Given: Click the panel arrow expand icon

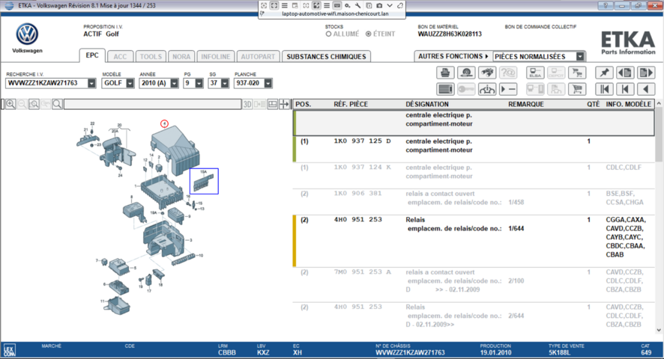Looking at the screenshot, I should point(284,104).
